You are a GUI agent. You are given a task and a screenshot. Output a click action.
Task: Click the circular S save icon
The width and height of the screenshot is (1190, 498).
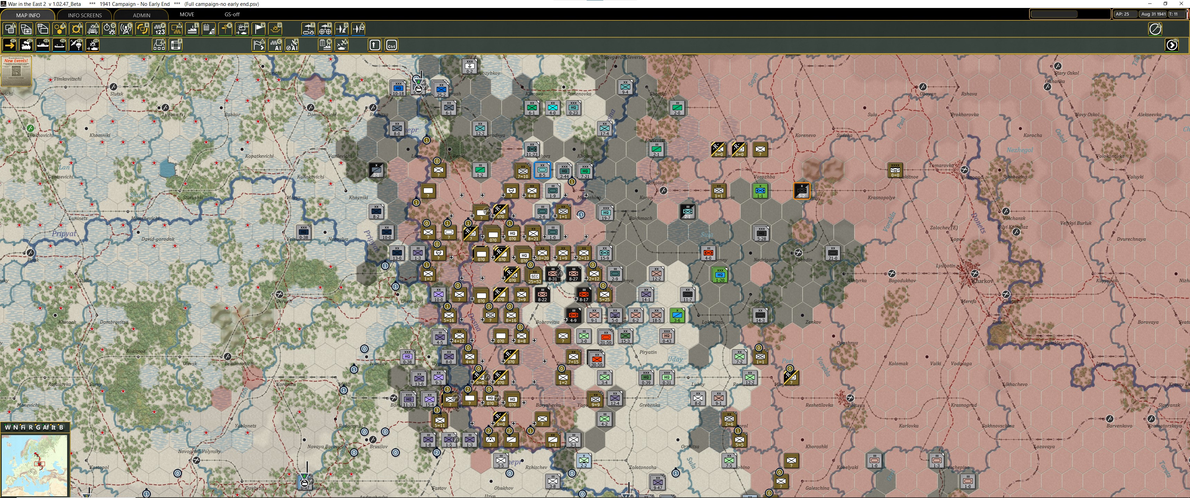pyautogui.click(x=1155, y=29)
